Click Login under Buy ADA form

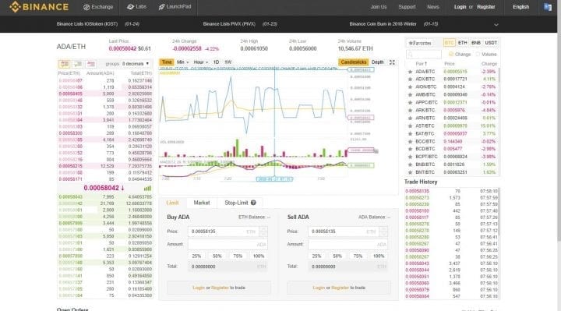click(199, 288)
